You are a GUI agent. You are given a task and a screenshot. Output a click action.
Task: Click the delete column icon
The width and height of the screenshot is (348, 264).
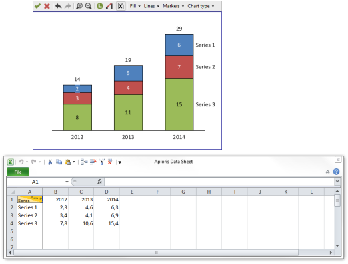click(x=111, y=162)
